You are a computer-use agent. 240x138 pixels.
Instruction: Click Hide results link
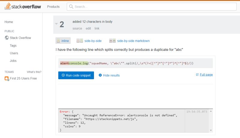[x=111, y=75]
